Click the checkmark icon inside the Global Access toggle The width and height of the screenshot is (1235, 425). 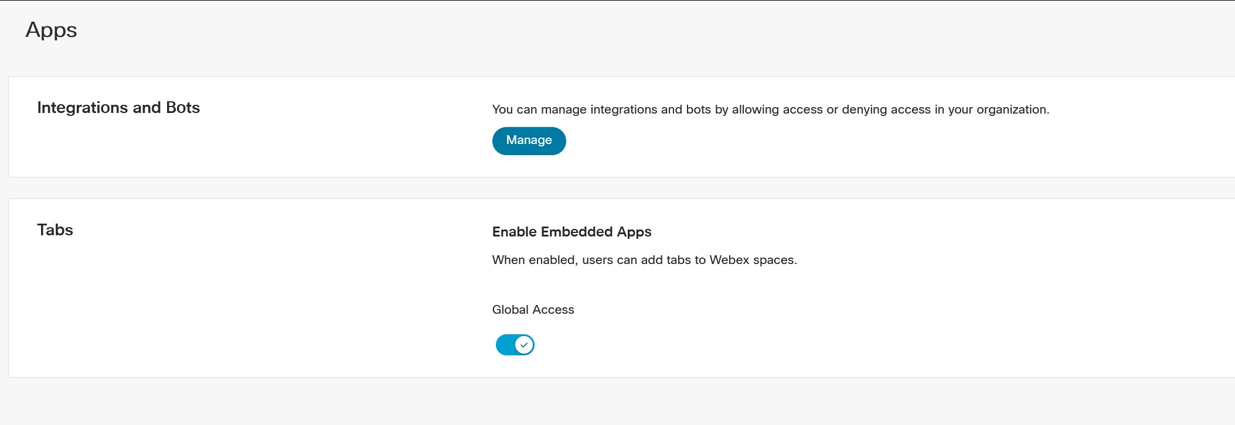[523, 345]
